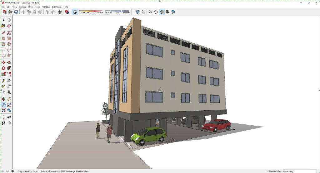Select the Move tool
Viewport: 320px width, 173px height.
pos(3,62)
